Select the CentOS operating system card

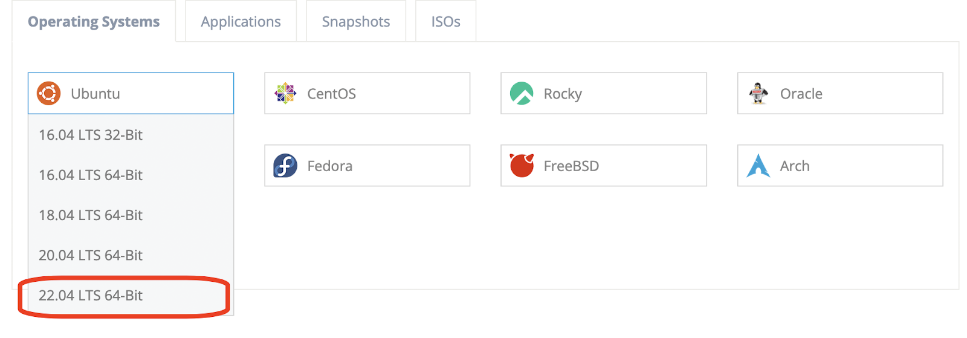click(367, 94)
